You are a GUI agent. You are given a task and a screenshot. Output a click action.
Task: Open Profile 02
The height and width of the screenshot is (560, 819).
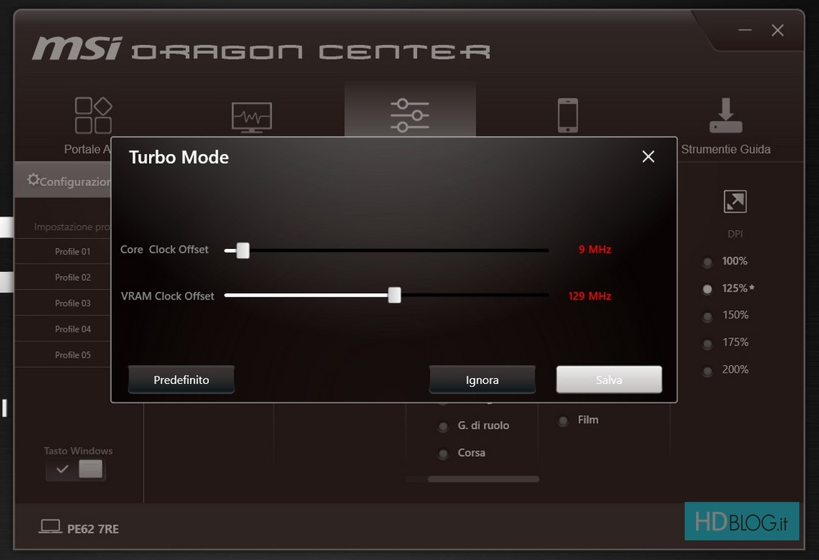pos(73,278)
